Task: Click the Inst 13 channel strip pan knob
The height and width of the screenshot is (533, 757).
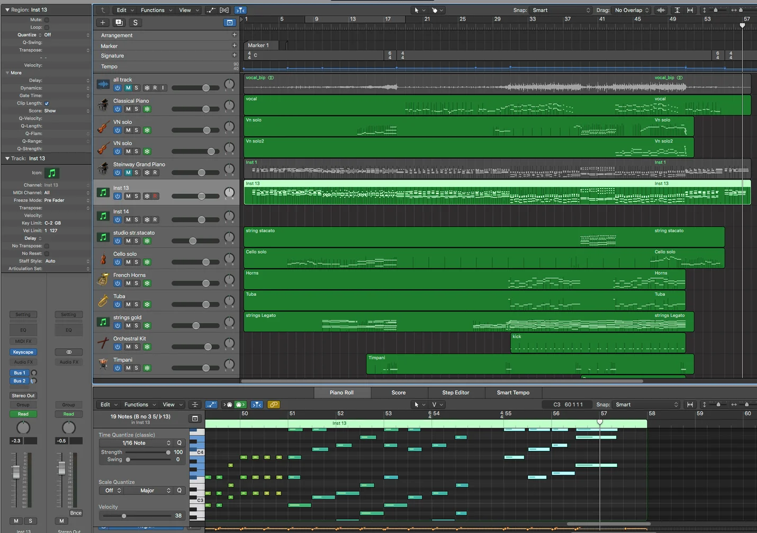Action: (x=23, y=428)
